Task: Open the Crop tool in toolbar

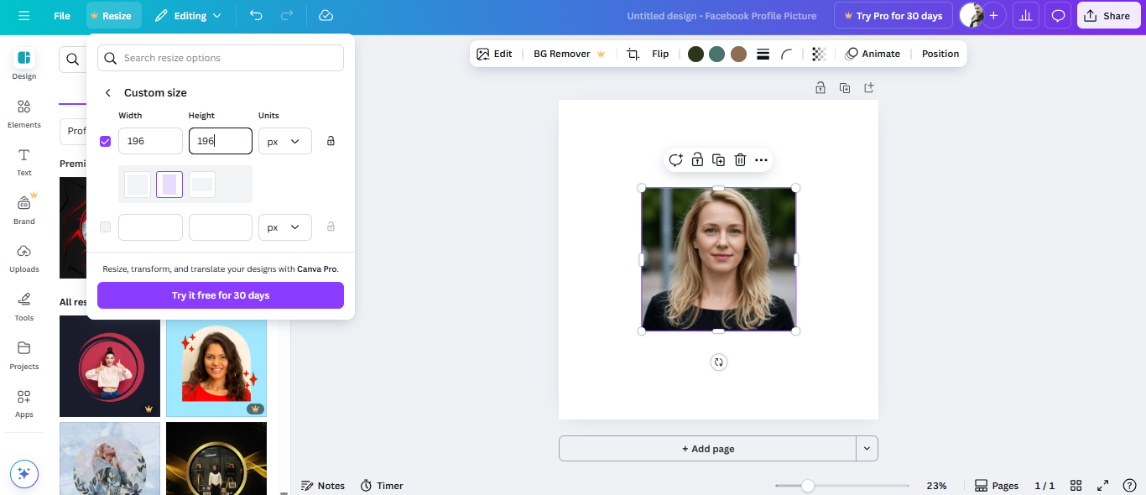Action: coord(633,54)
